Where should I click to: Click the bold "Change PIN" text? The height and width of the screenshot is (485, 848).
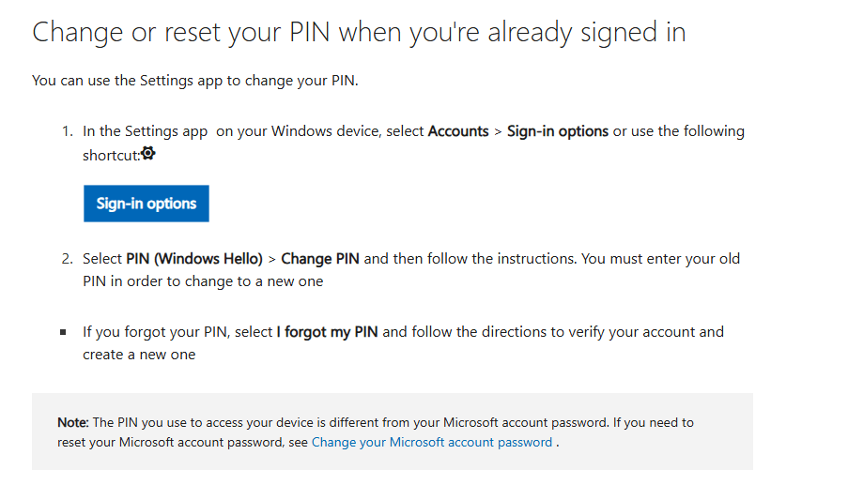(320, 259)
